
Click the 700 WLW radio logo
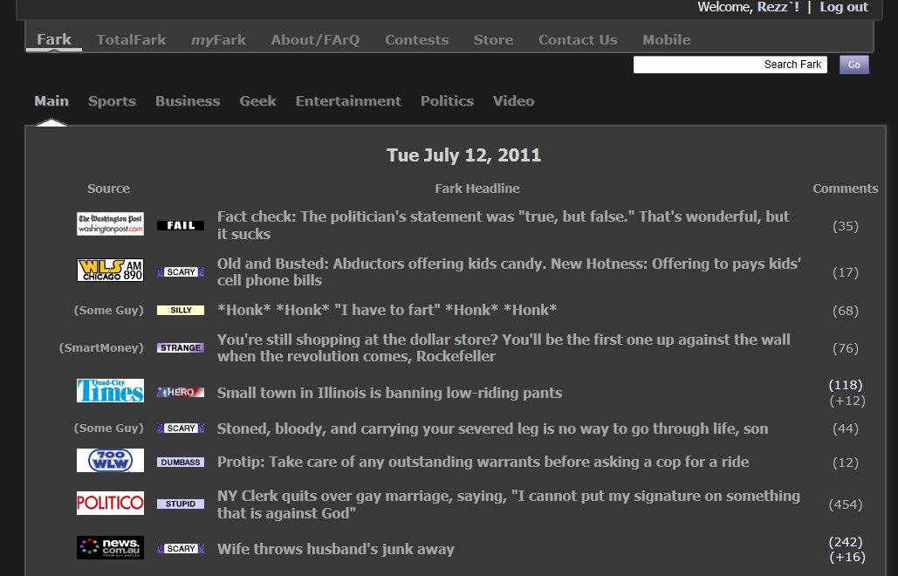[x=110, y=461]
